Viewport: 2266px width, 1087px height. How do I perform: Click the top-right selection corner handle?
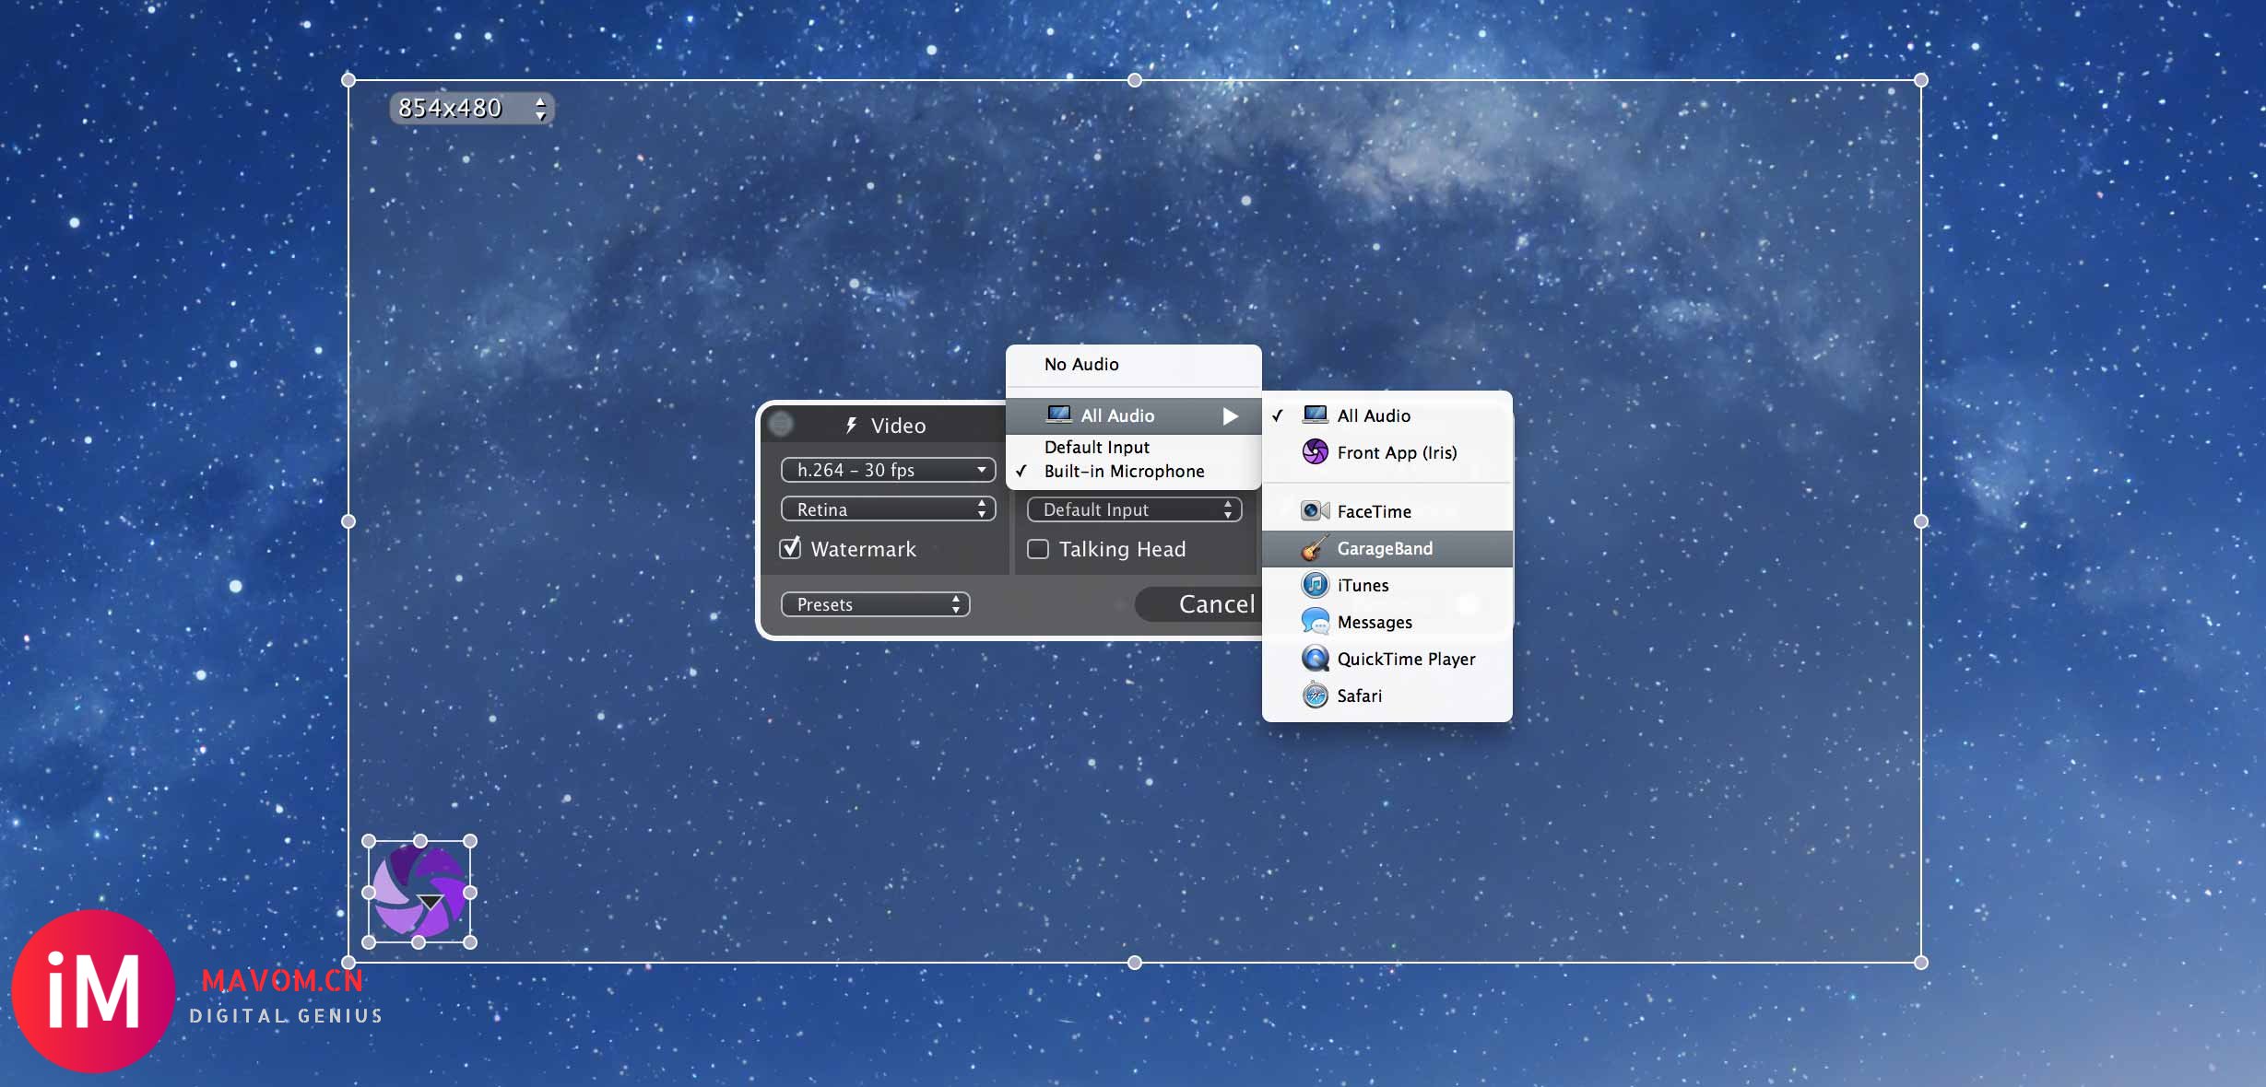(1920, 80)
